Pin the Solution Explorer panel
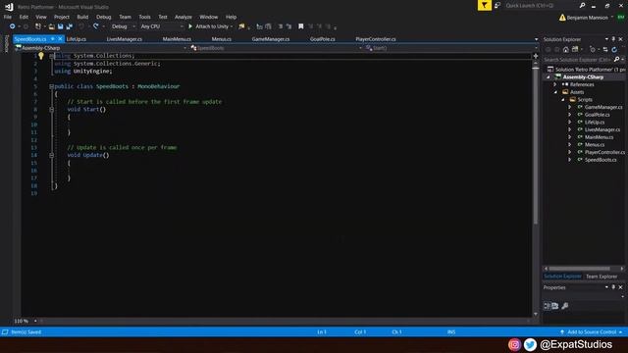Image resolution: width=628 pixels, height=353 pixels. [x=613, y=39]
